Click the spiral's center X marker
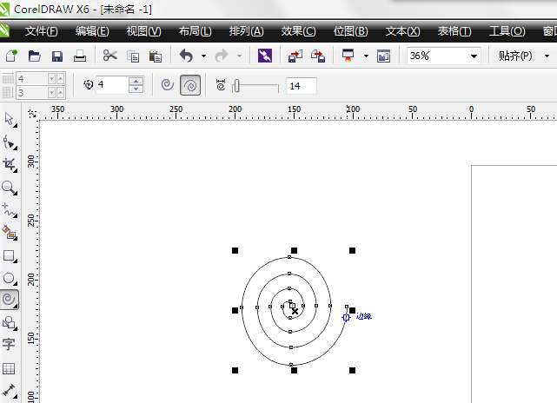Viewport: 557px width, 403px height. [x=295, y=312]
